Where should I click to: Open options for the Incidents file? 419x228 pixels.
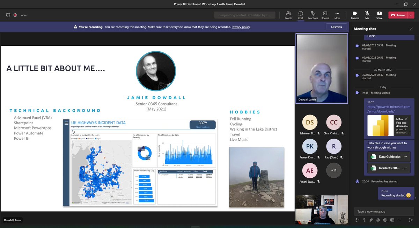[405, 168]
